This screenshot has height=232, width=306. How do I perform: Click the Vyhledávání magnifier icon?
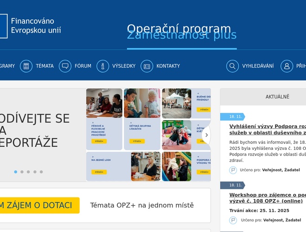click(x=232, y=66)
